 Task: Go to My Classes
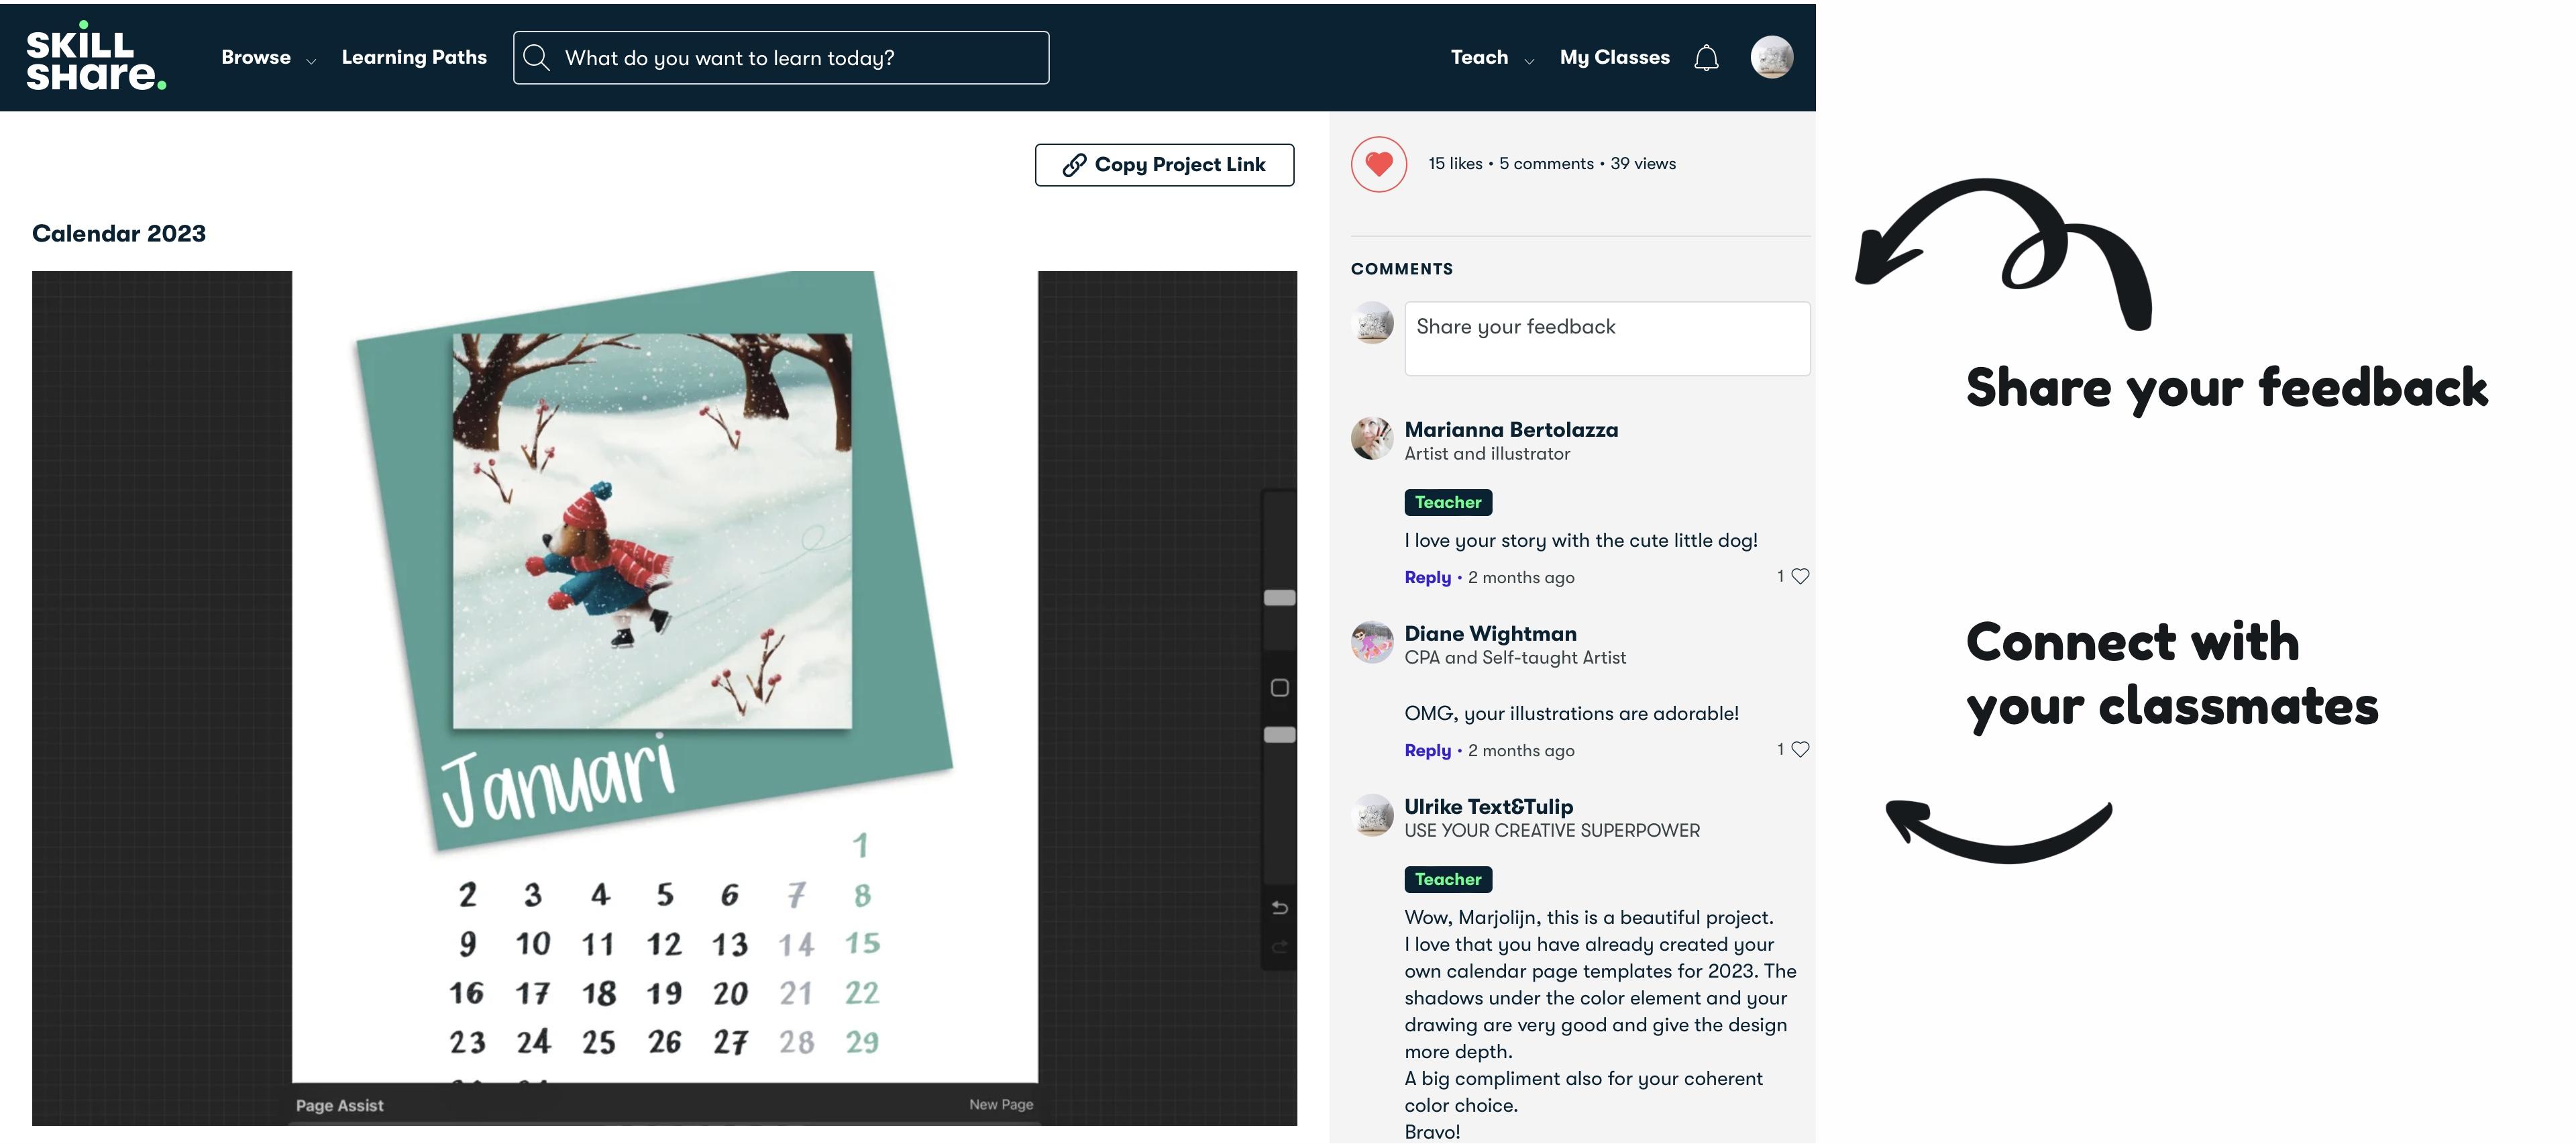[x=1614, y=57]
